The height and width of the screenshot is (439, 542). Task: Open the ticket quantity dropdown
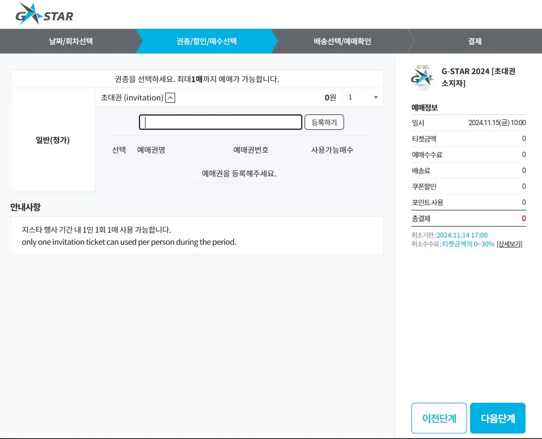375,97
